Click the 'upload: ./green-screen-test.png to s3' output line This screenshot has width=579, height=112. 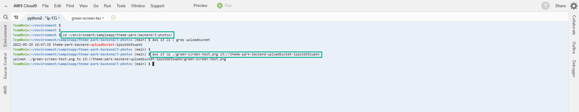pyautogui.click(x=119, y=59)
